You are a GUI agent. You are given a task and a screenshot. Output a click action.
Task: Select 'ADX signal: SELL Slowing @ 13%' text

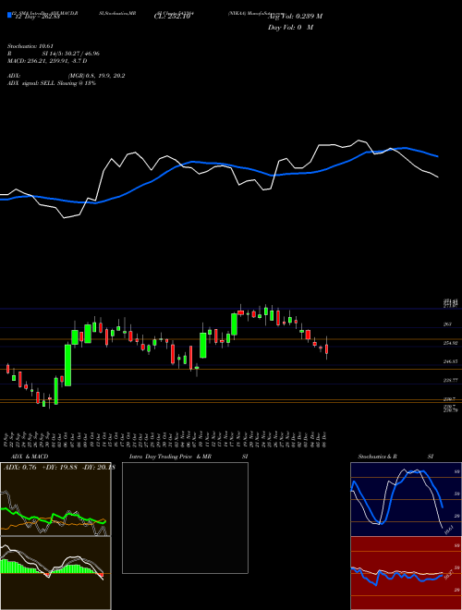point(52,83)
